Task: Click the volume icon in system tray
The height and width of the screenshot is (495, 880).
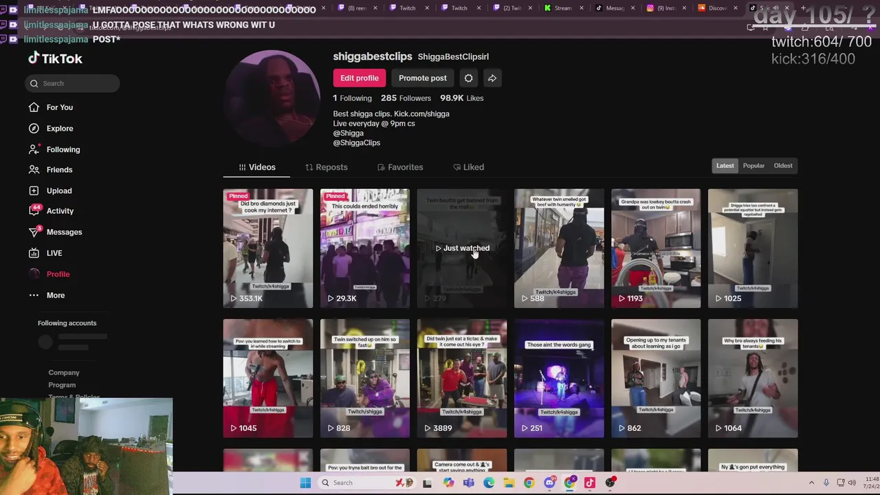Action: point(852,483)
